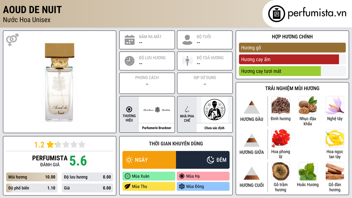The height and width of the screenshot is (198, 352).
Task: Click the Giá 0.00 score bar
Action: (x=87, y=188)
